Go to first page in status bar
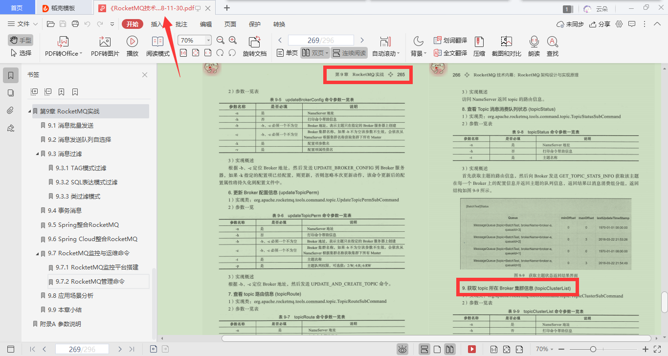This screenshot has height=356, width=668. 32,349
